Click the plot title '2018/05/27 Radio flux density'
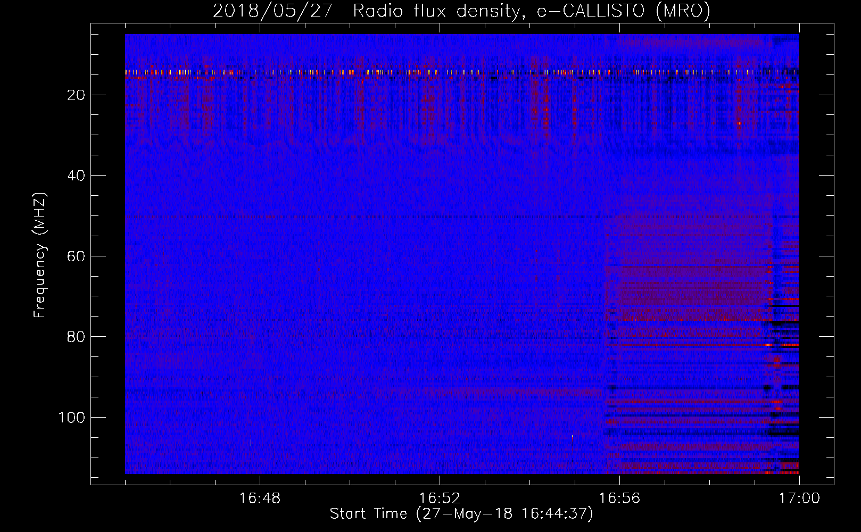The width and height of the screenshot is (861, 532). click(x=461, y=11)
